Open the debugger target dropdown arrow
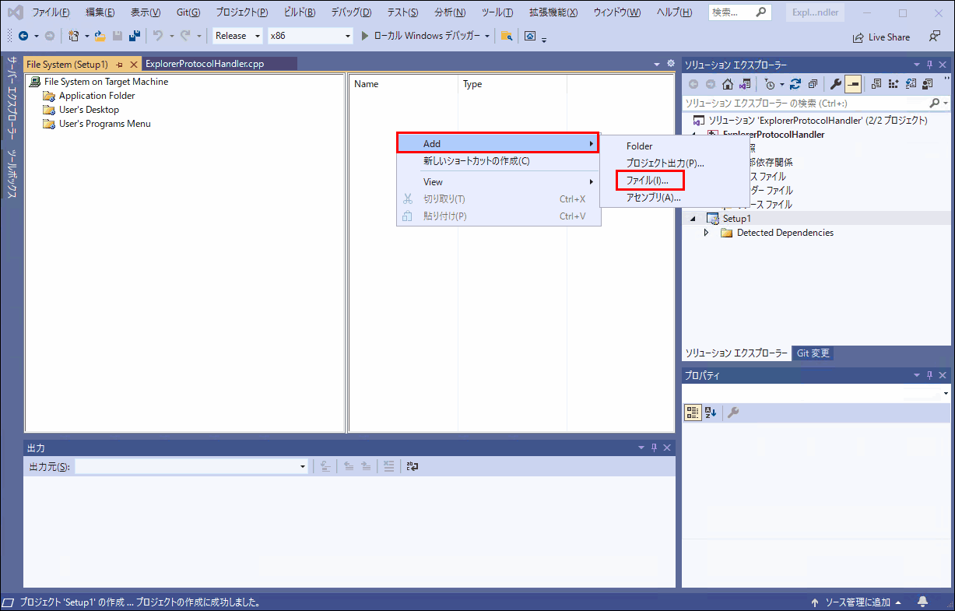 tap(488, 36)
